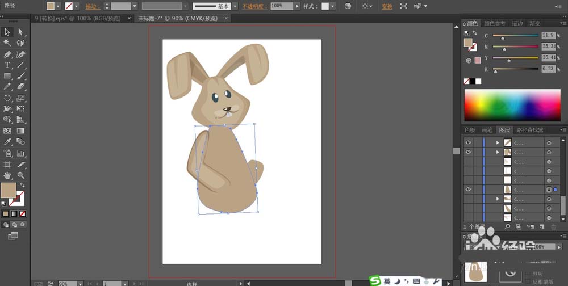Select the Type tool

click(7, 65)
